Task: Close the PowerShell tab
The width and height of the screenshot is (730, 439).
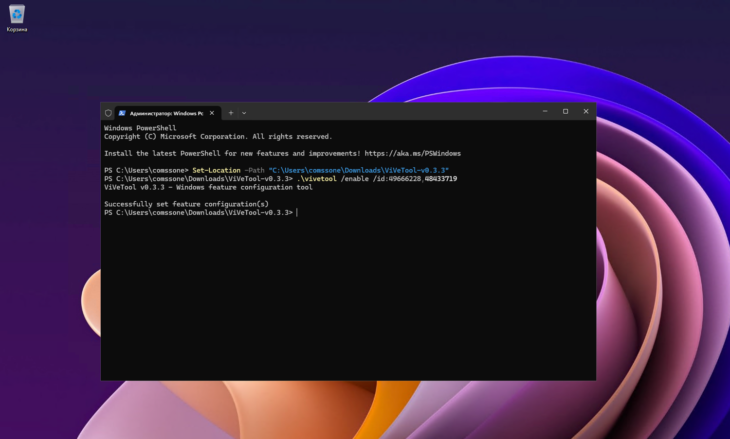Action: click(x=212, y=113)
